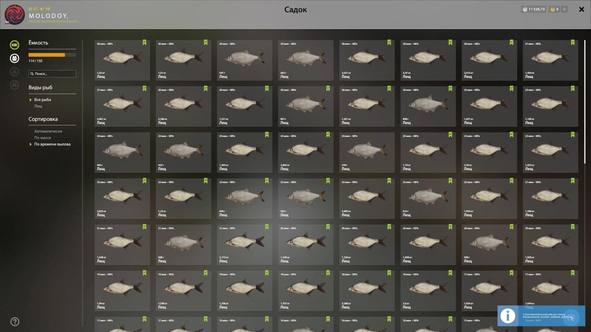
Task: Select the 692 г bream card
Action: [306, 60]
